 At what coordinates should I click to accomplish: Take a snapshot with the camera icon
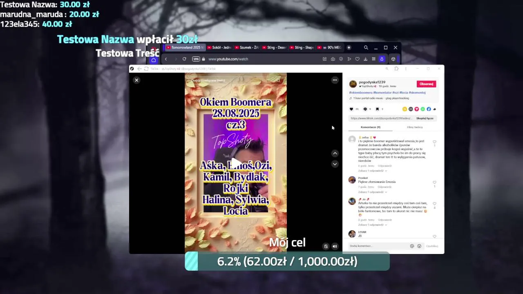click(333, 59)
